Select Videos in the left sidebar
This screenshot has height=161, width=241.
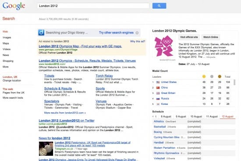pyautogui.click(x=7, y=49)
